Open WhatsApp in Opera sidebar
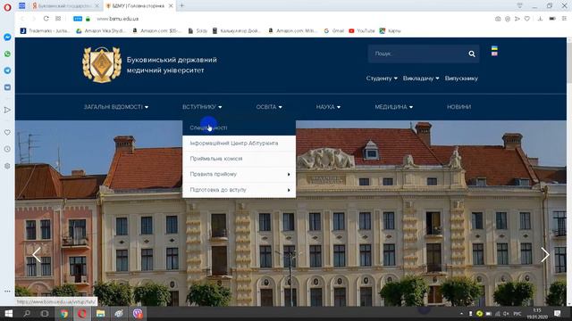572x321 pixels. pos(7,53)
